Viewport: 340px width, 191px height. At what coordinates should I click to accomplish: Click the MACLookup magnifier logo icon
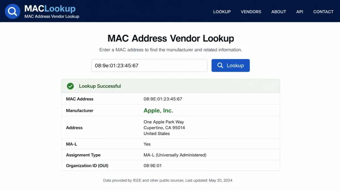pyautogui.click(x=13, y=11)
